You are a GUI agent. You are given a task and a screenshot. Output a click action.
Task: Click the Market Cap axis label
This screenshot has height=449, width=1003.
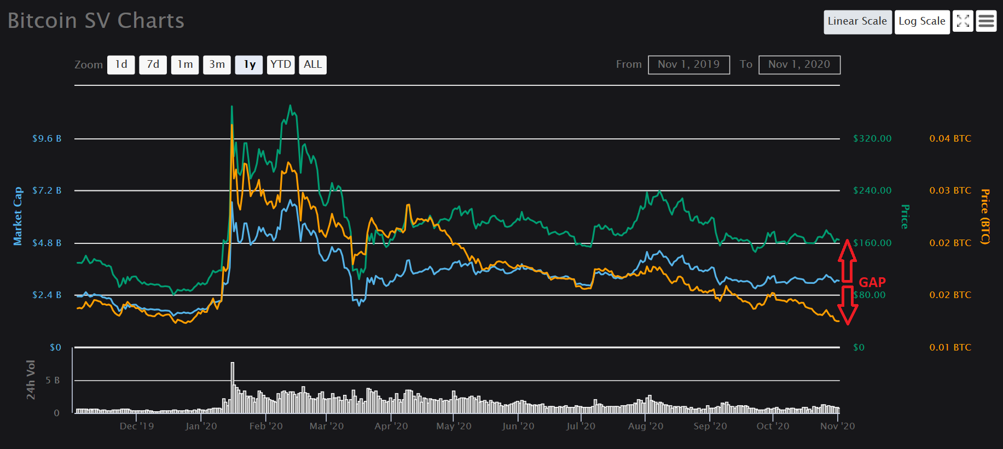pyautogui.click(x=18, y=216)
